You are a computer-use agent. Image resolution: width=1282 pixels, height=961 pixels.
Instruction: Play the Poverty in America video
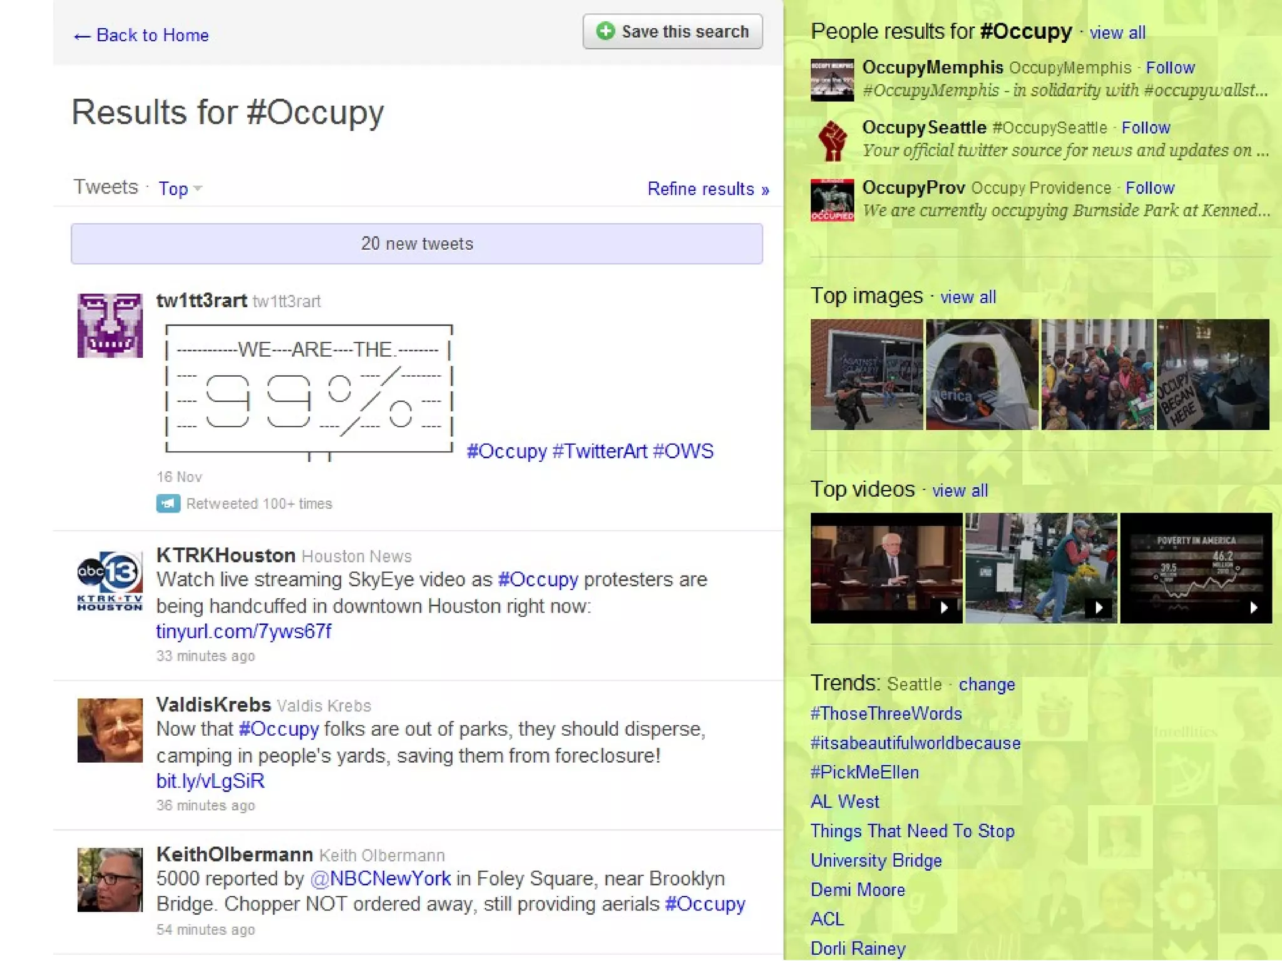(1196, 567)
